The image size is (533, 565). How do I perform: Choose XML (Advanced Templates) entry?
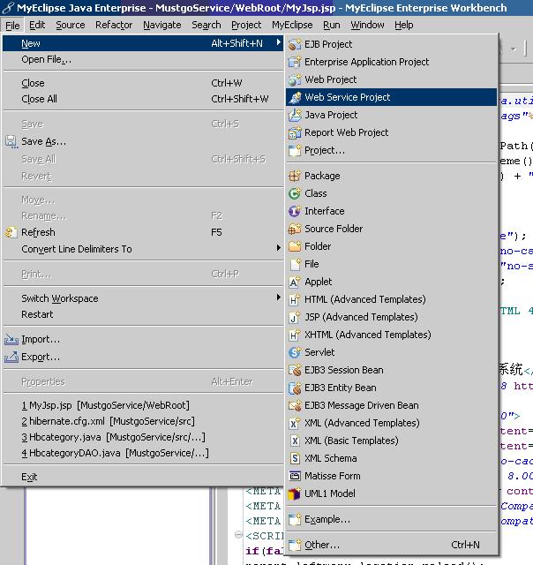392,423
